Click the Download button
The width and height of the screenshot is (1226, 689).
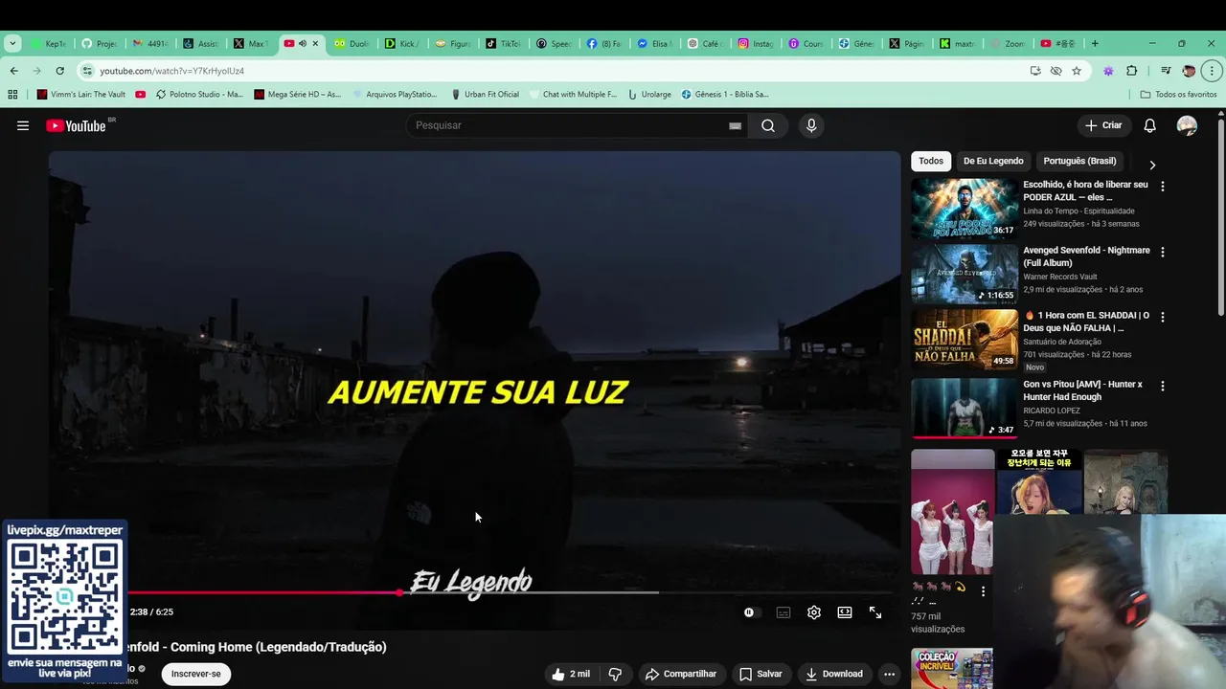click(834, 674)
